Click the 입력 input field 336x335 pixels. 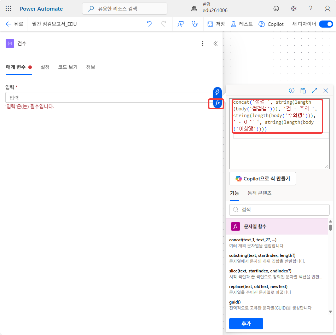(x=109, y=98)
